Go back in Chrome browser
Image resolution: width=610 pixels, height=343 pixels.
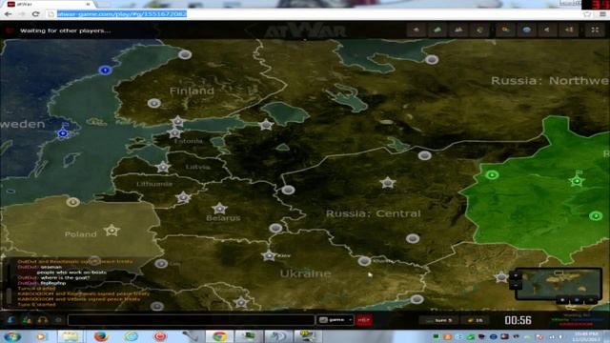pyautogui.click(x=9, y=14)
